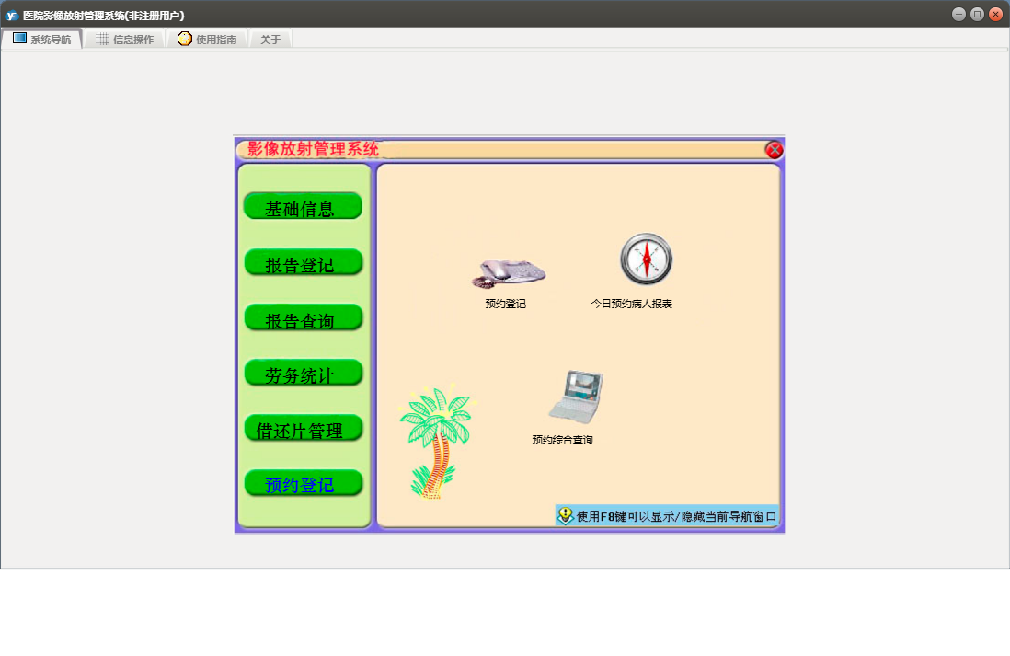Show the 劳务统计 section
Image resolution: width=1010 pixels, height=656 pixels.
303,374
